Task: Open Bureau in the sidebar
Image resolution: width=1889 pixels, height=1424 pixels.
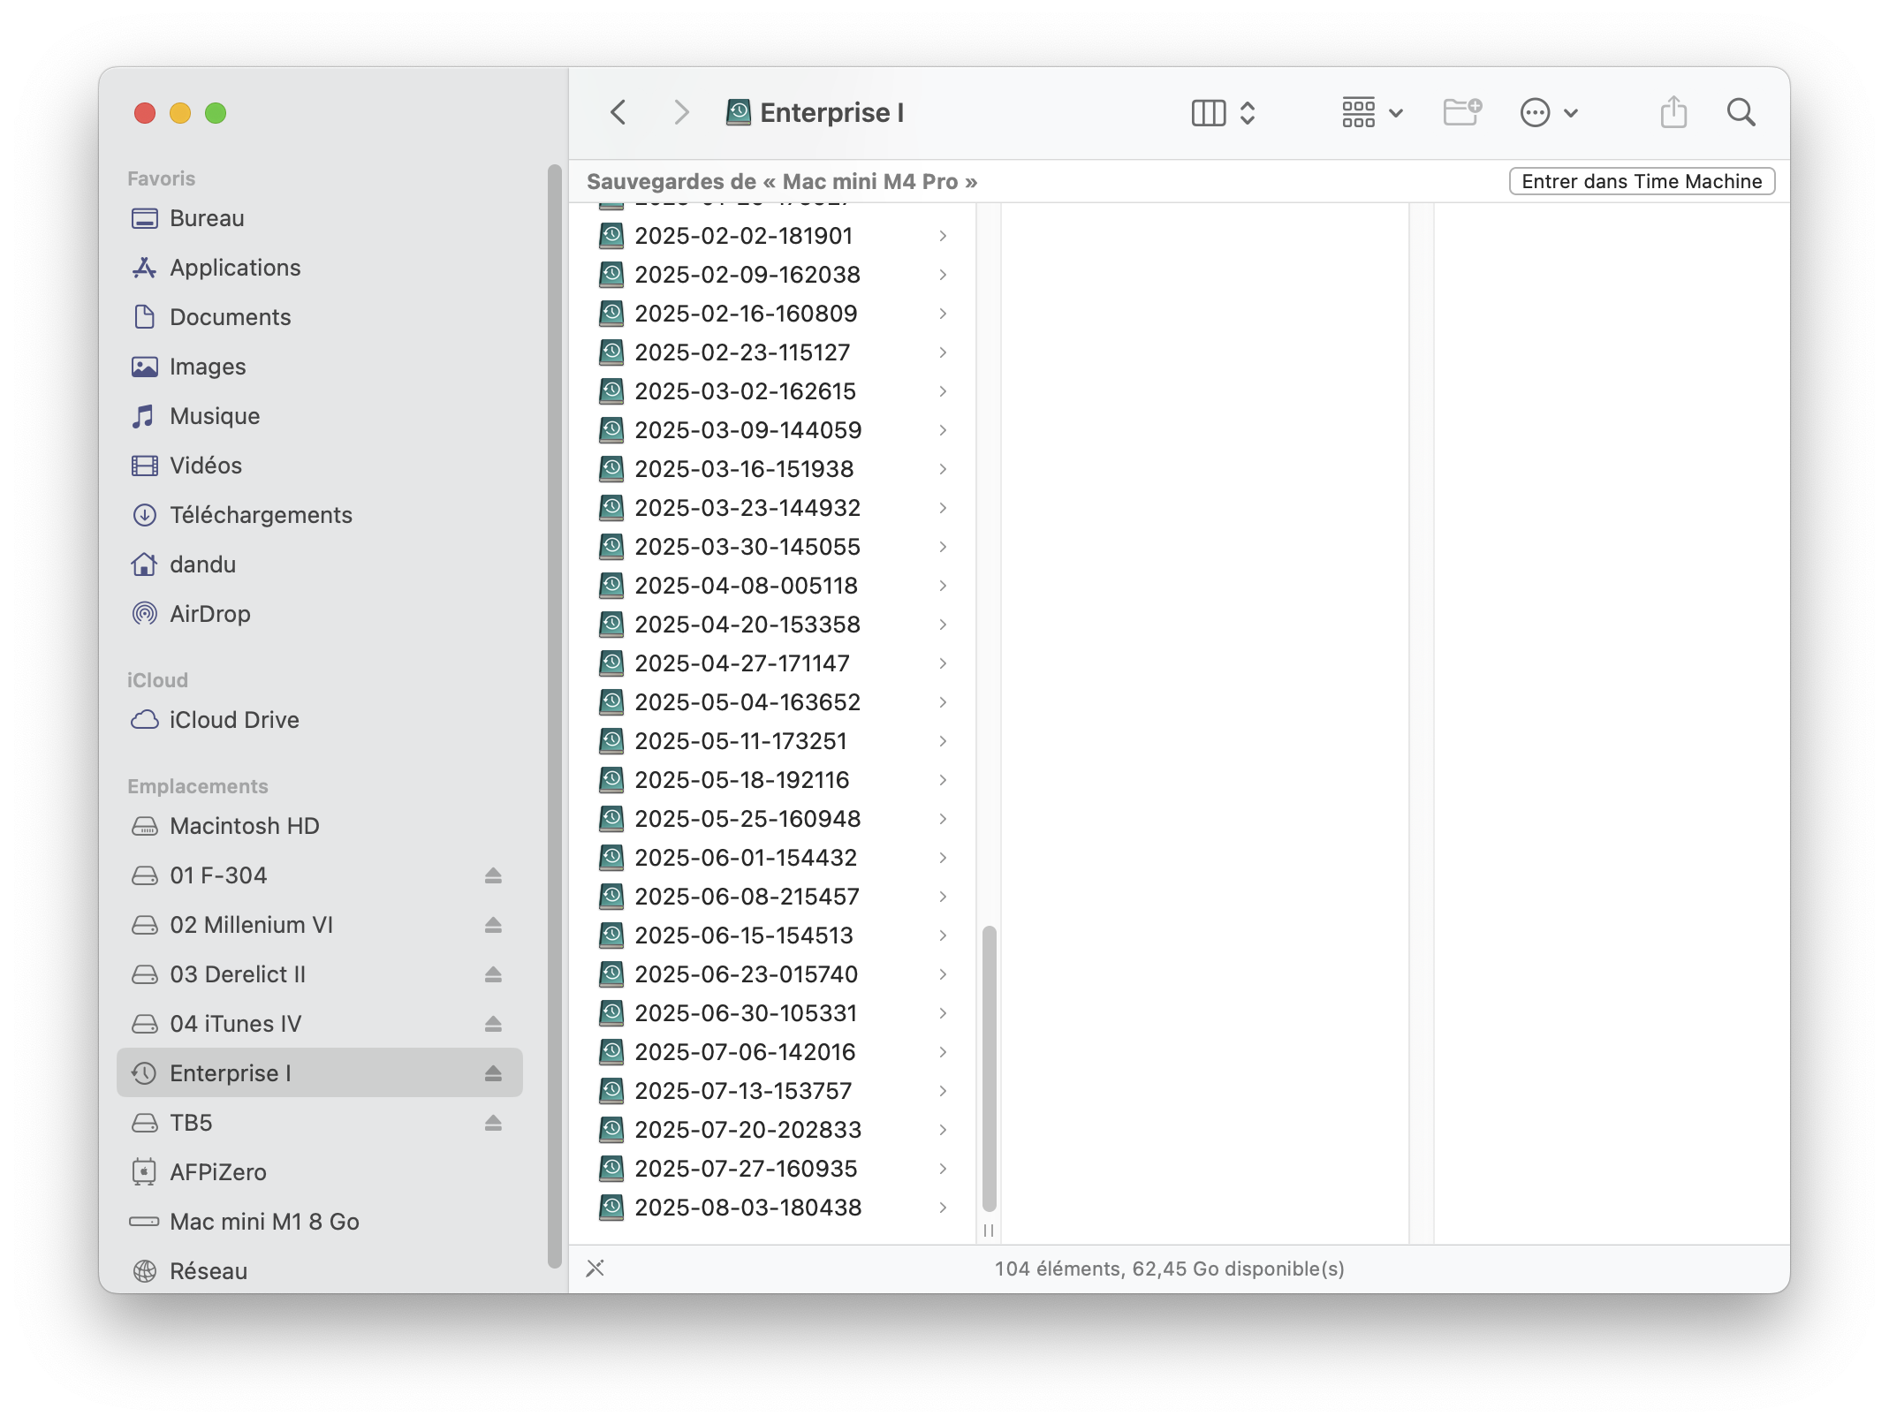Action: point(320,218)
